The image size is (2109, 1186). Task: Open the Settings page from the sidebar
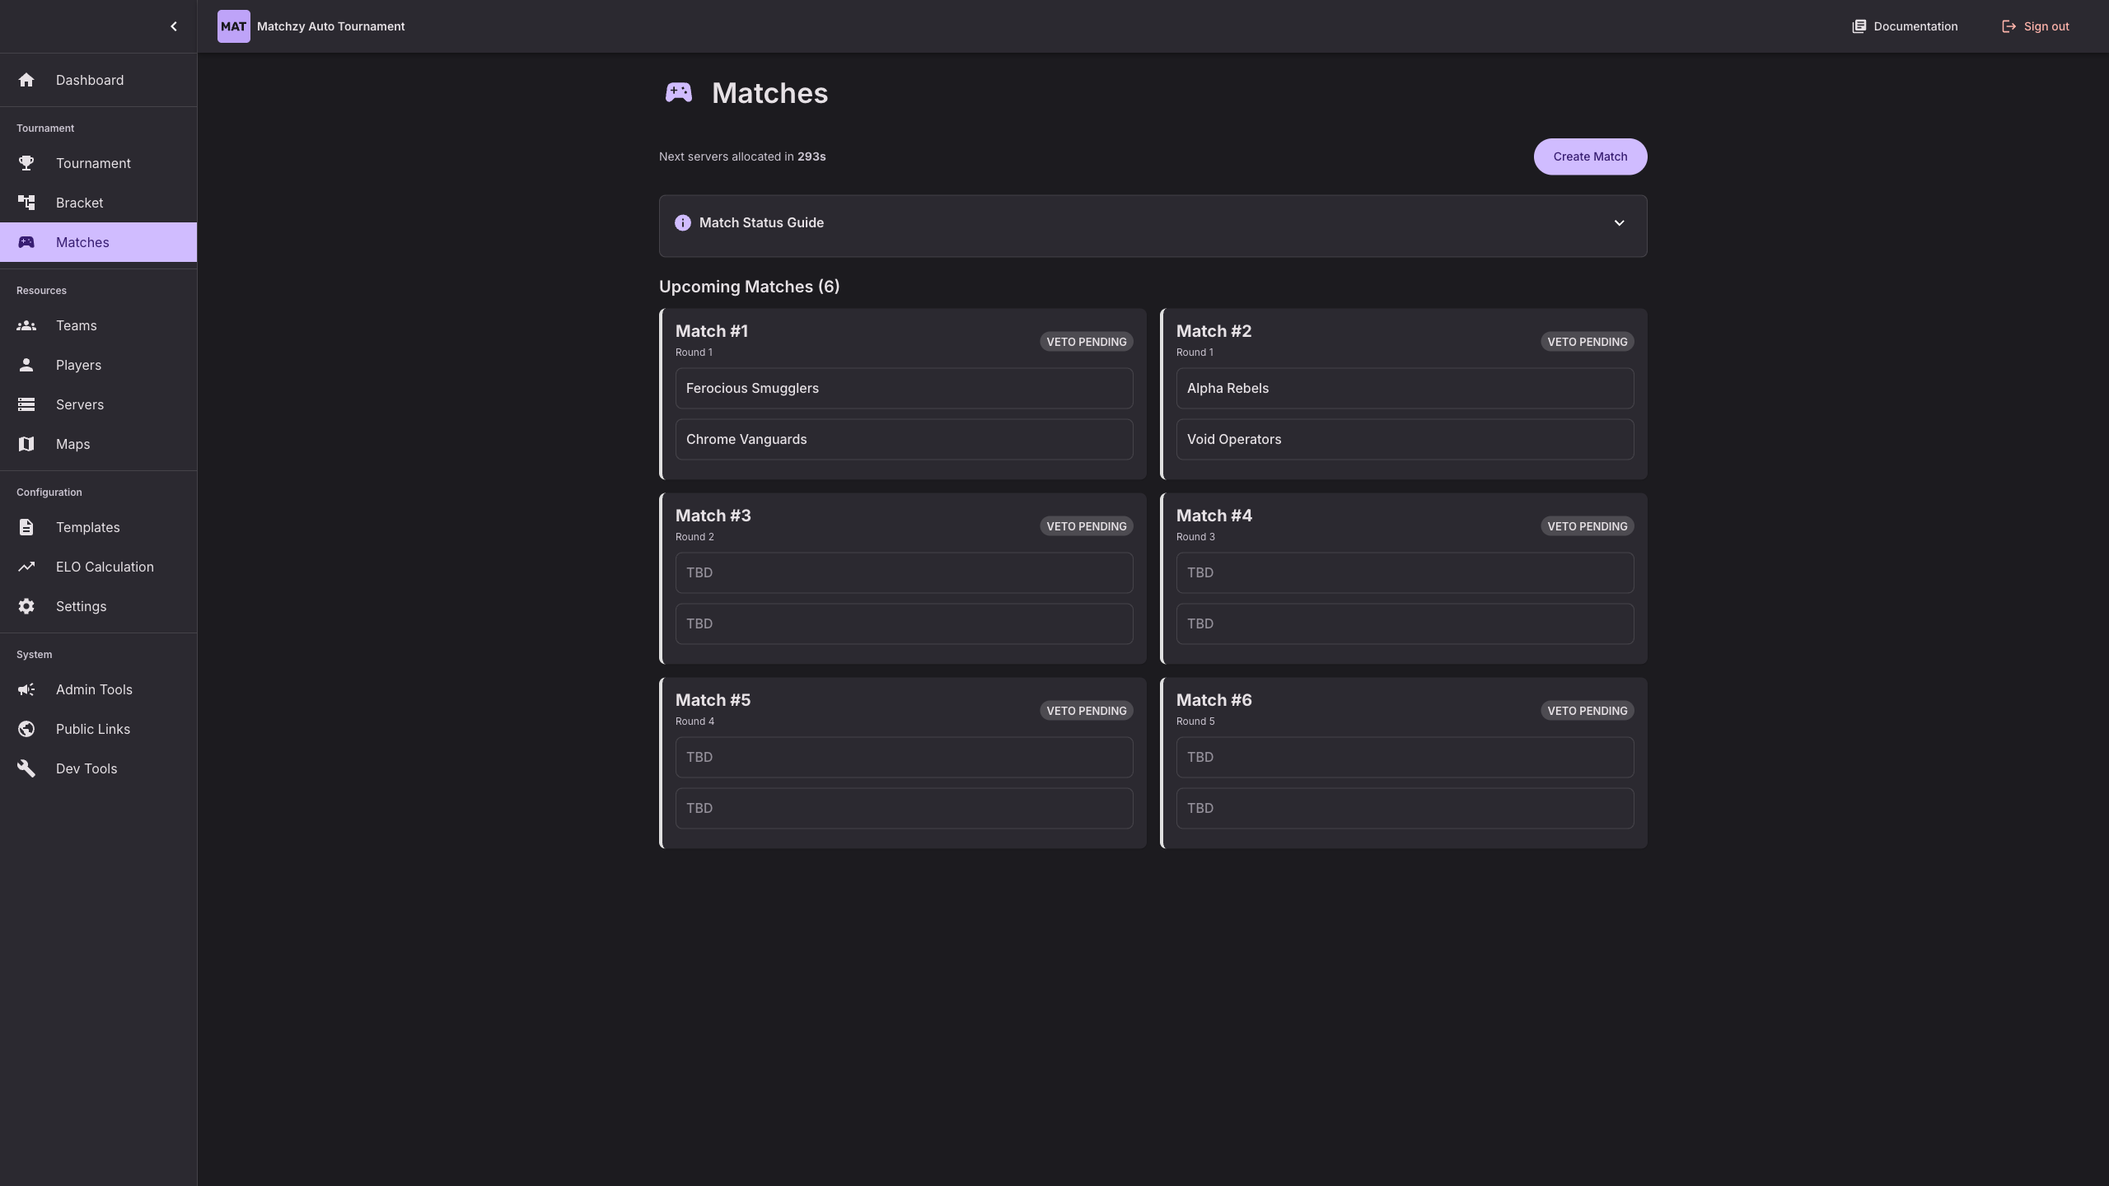[26, 606]
